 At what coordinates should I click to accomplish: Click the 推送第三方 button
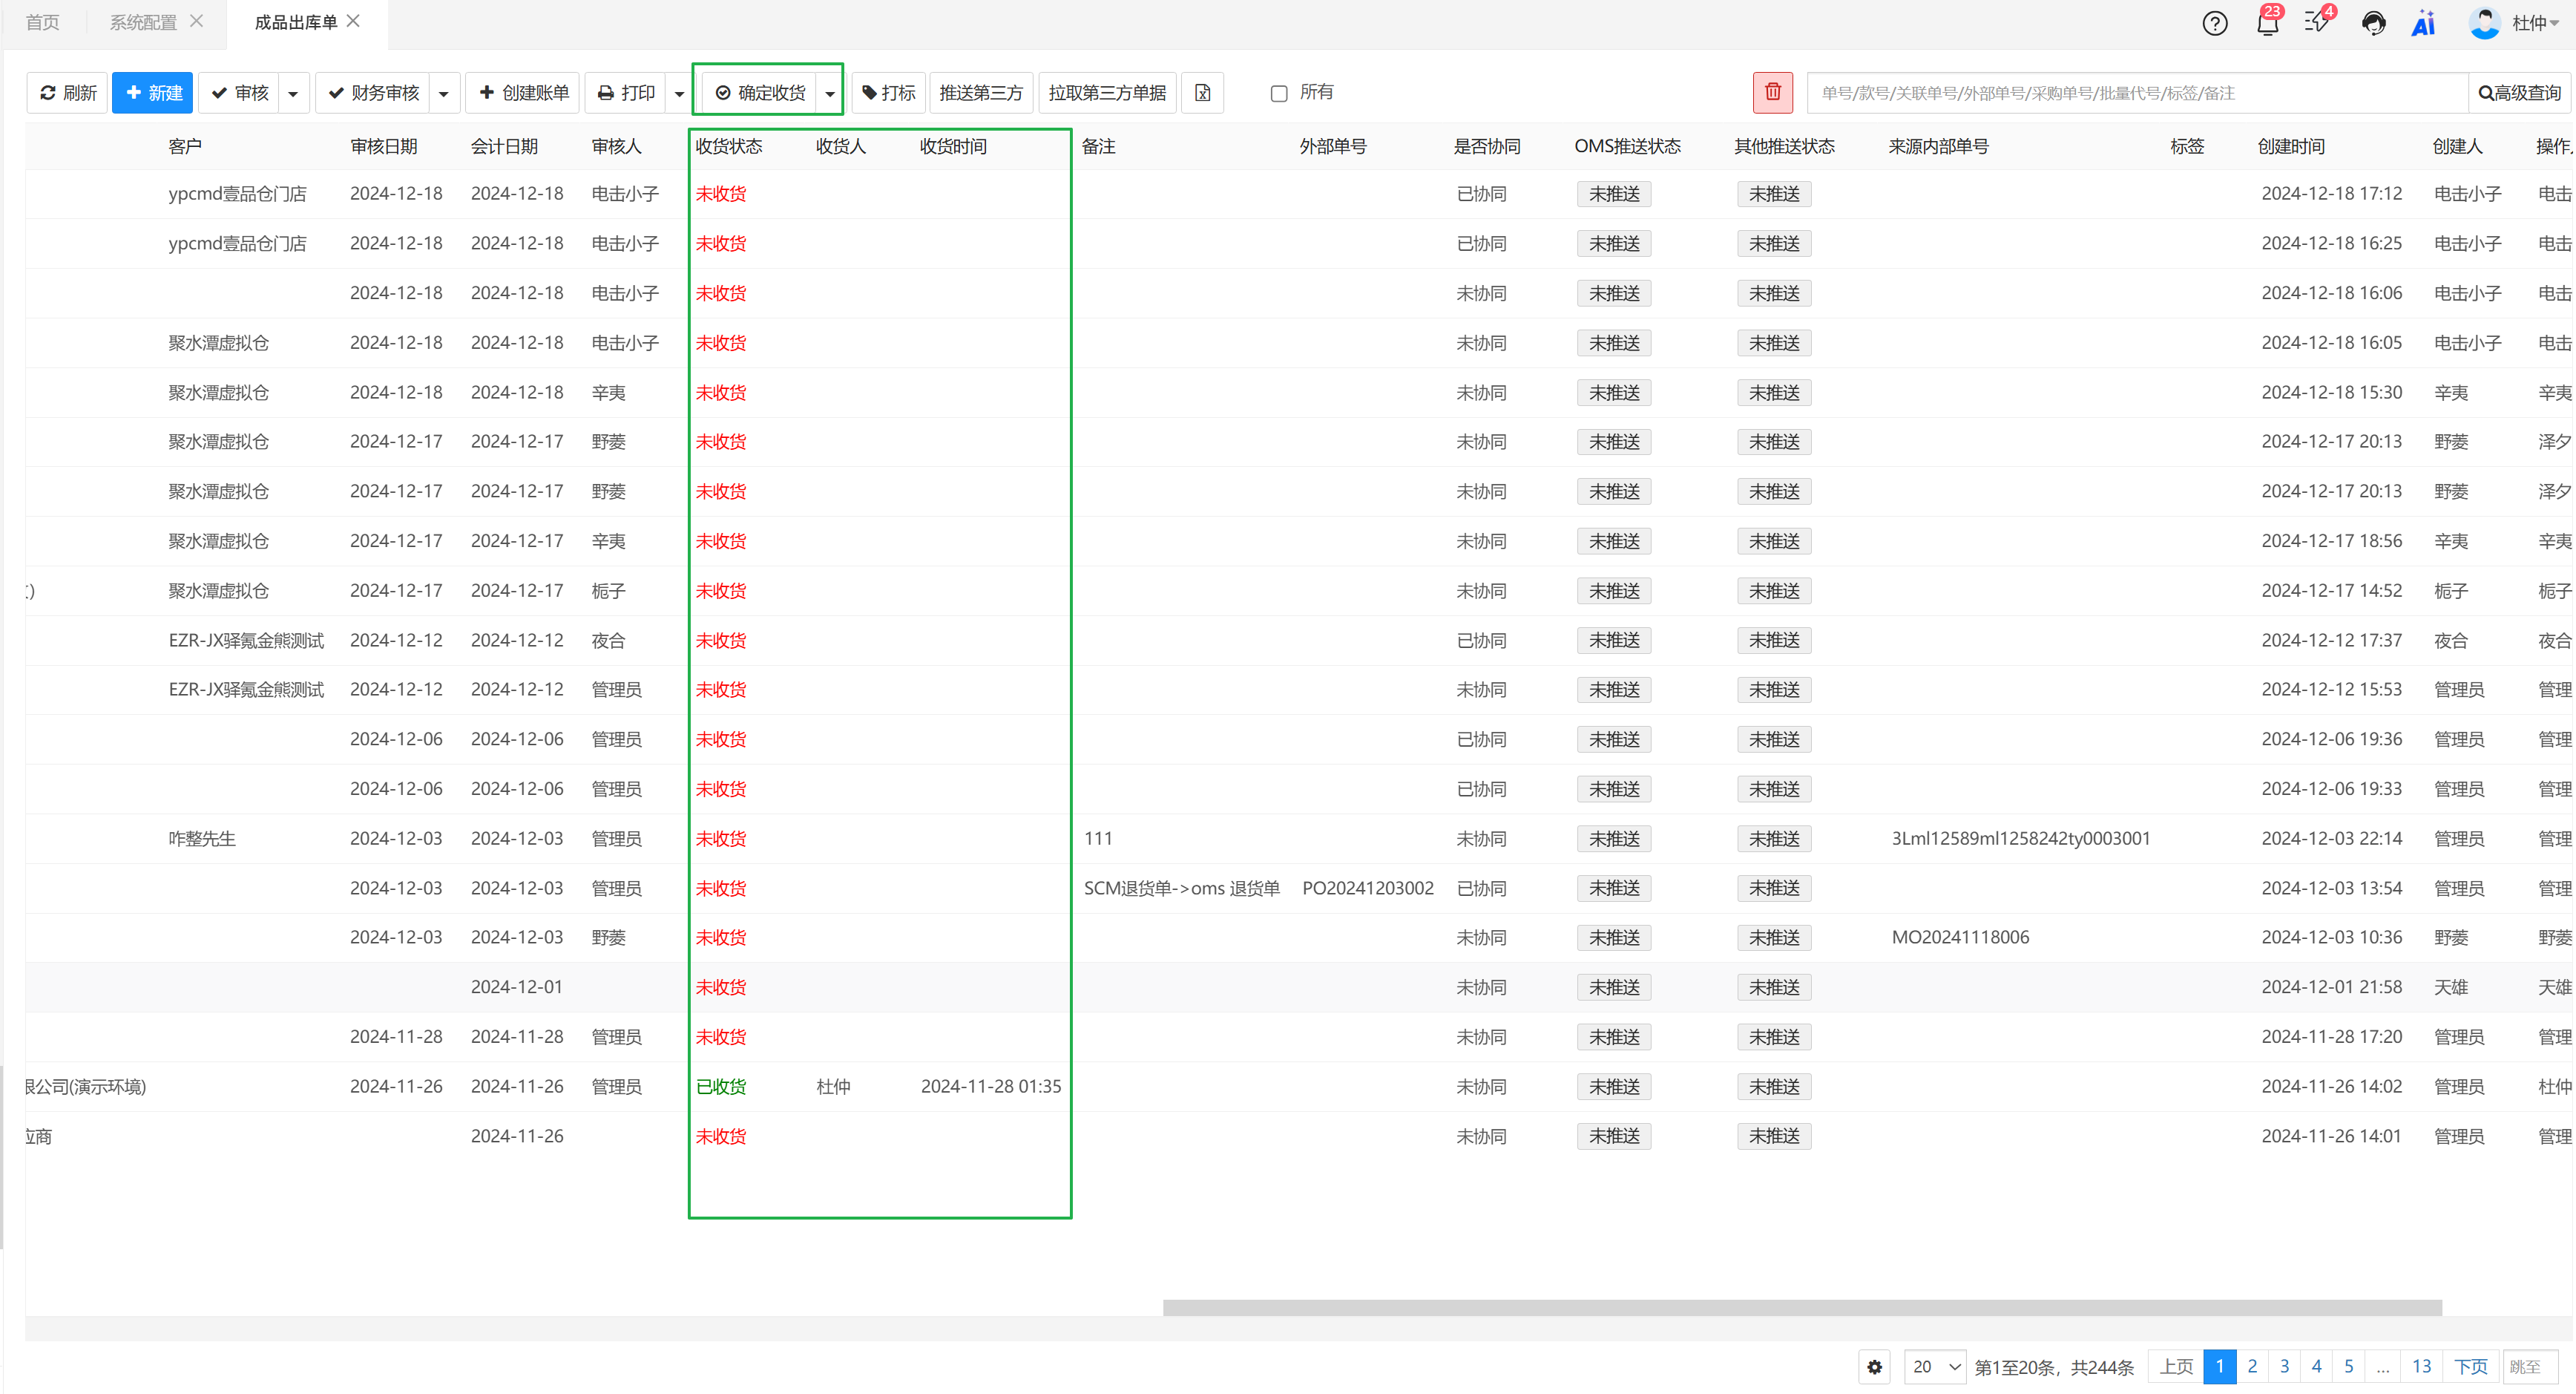tap(980, 93)
